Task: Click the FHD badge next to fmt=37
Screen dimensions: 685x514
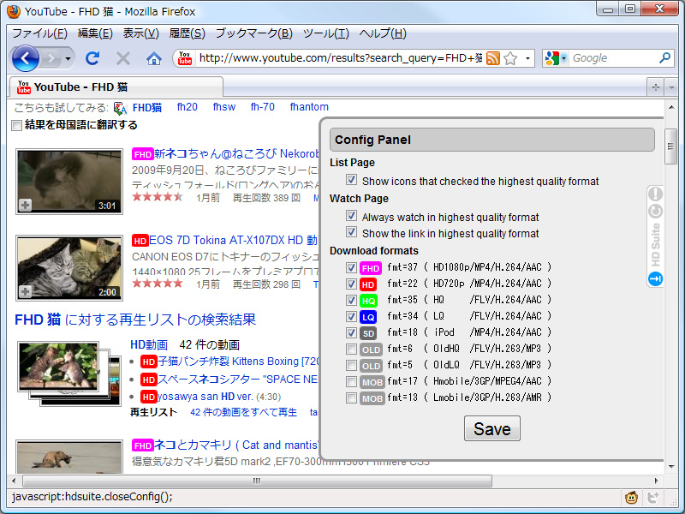Action: pos(370,267)
